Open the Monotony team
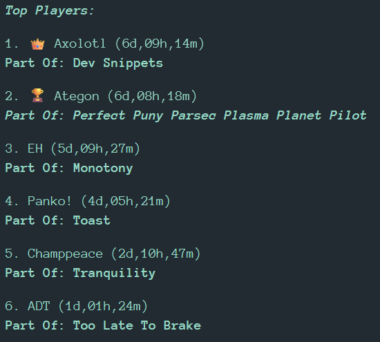The height and width of the screenshot is (342, 380). (103, 169)
